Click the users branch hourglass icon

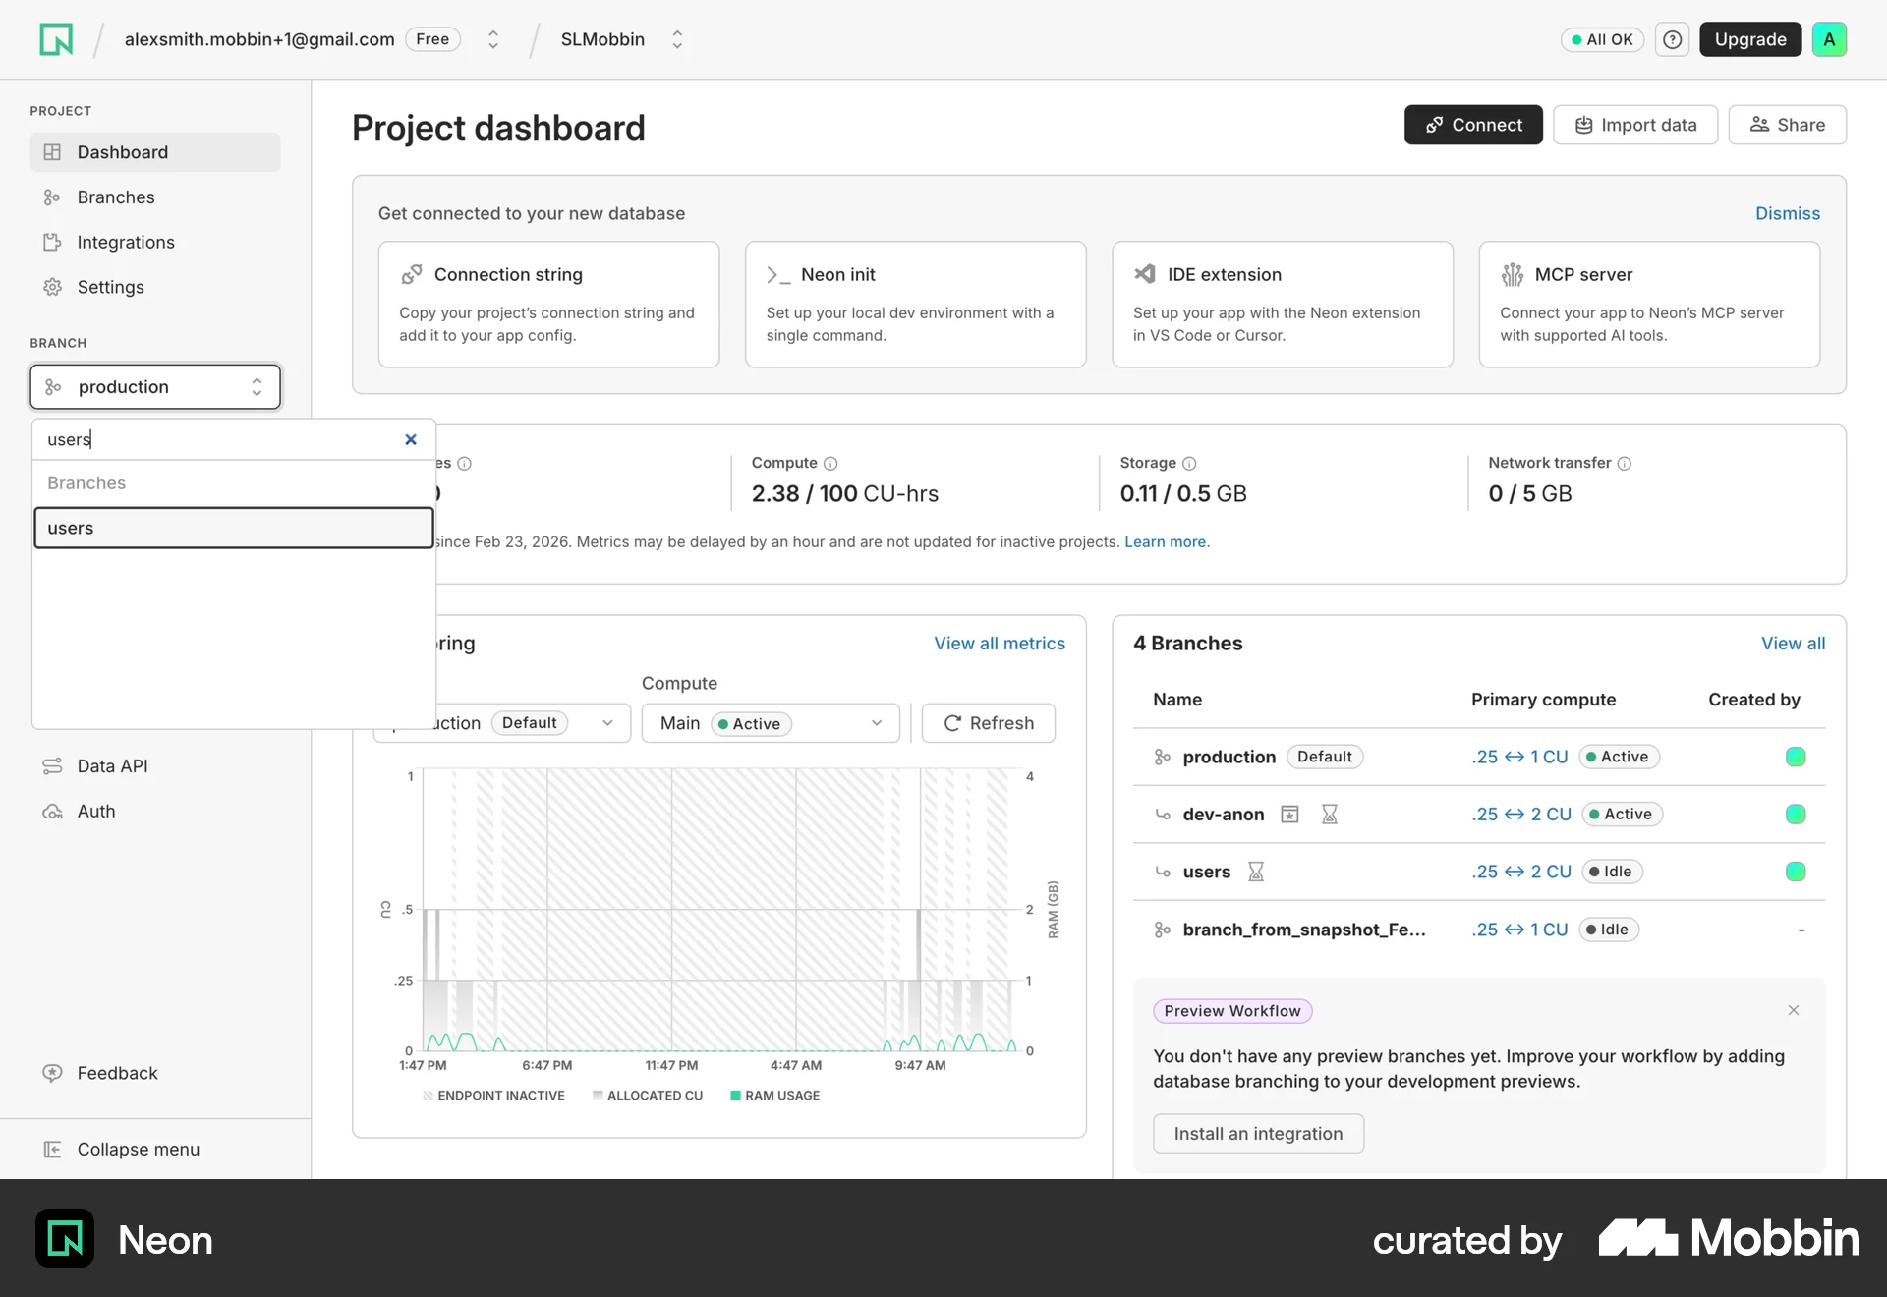click(1256, 872)
